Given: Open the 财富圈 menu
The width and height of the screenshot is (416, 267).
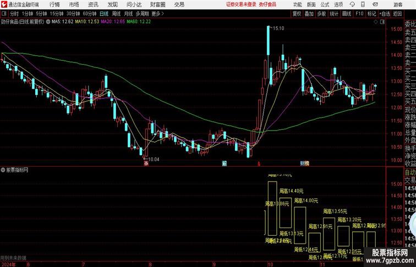Looking at the screenshot, I should coord(157,4).
